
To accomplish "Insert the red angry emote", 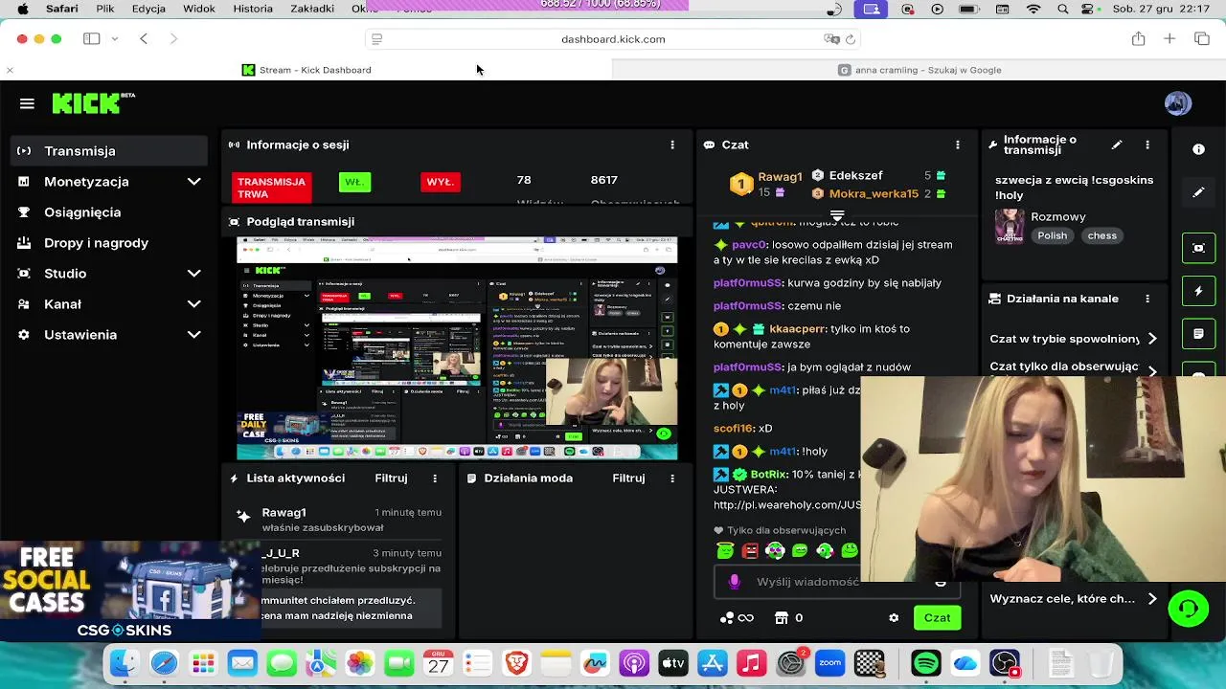I will [750, 551].
